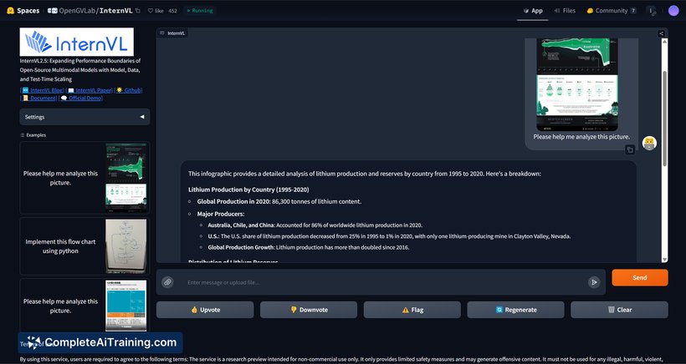Select the blue table picture example
Viewport: 686px width, 364px height.
click(84, 306)
